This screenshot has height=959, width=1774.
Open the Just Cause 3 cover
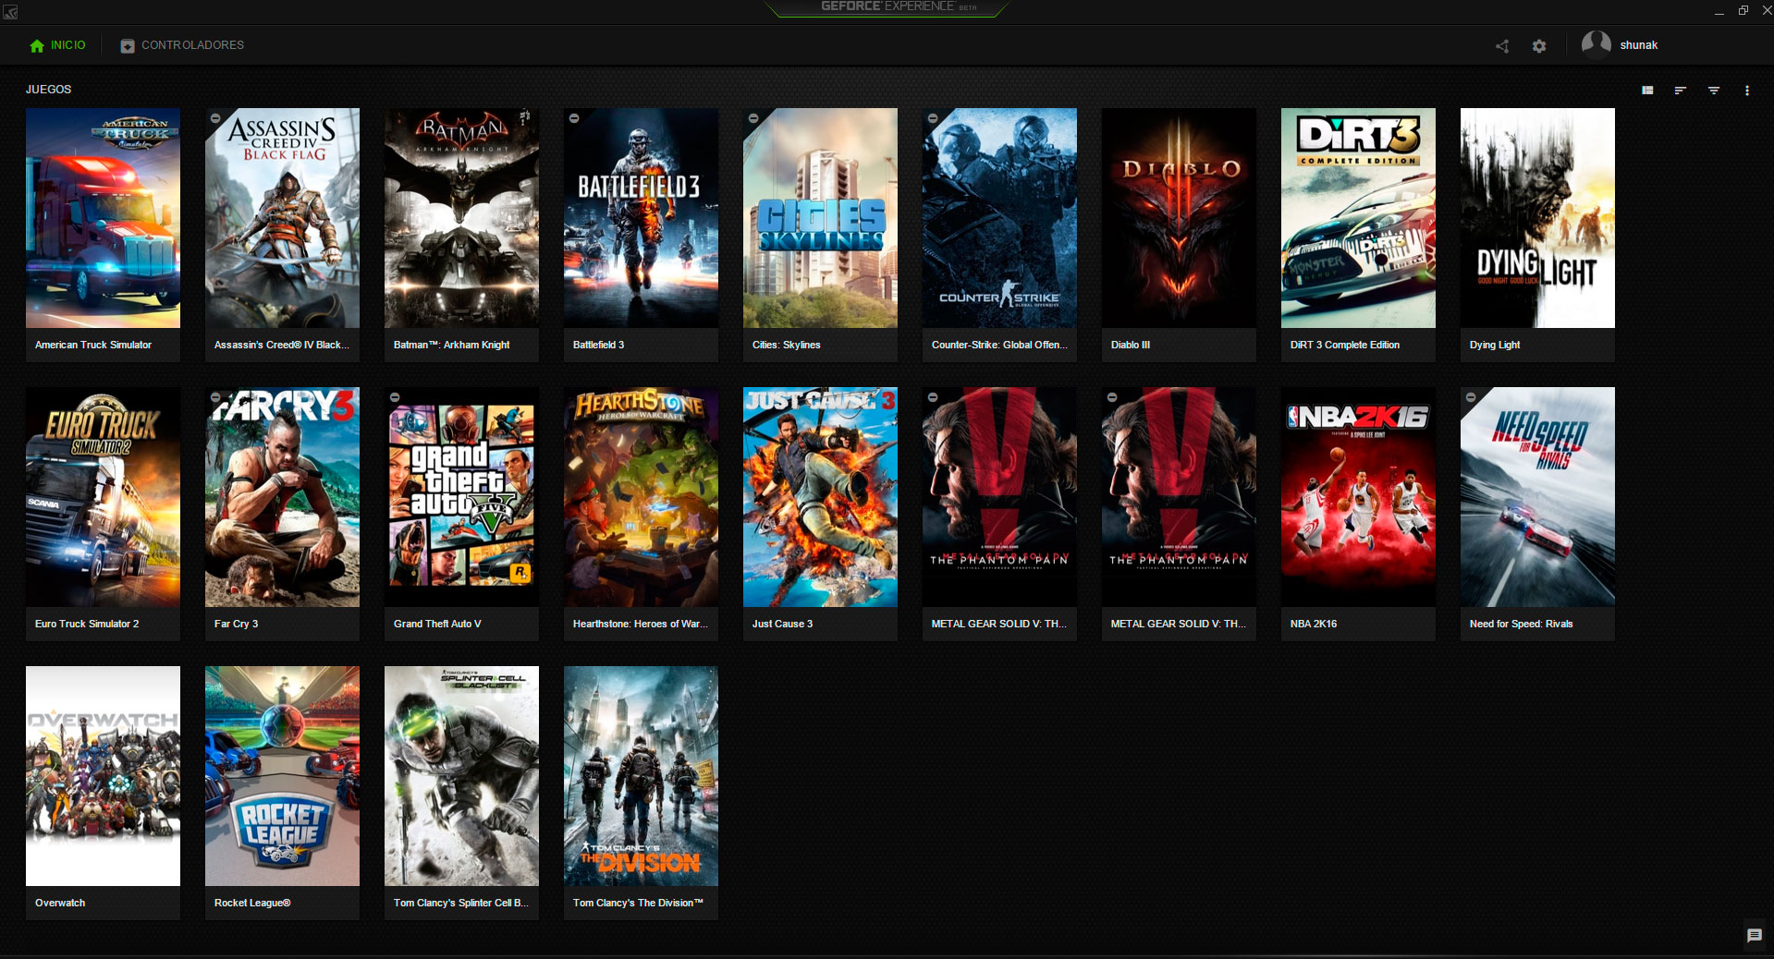[820, 497]
